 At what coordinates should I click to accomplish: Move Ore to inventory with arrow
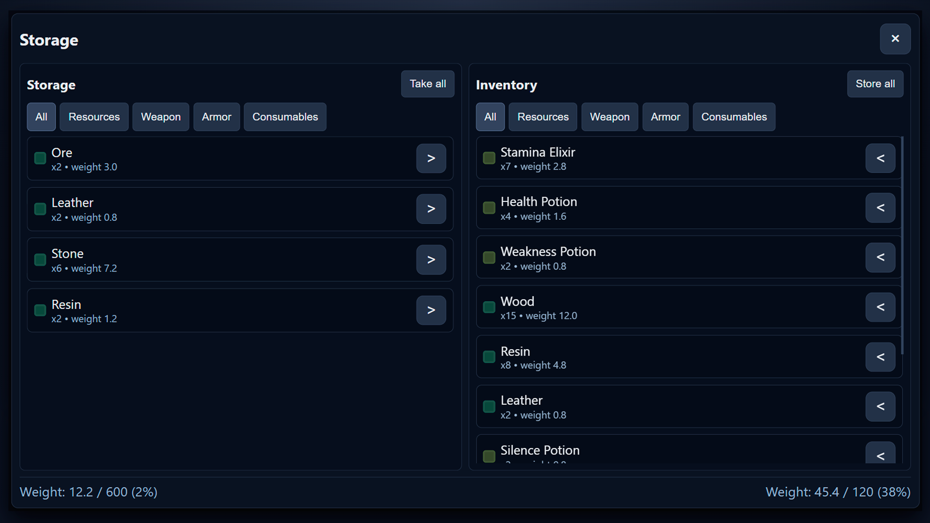click(x=431, y=158)
